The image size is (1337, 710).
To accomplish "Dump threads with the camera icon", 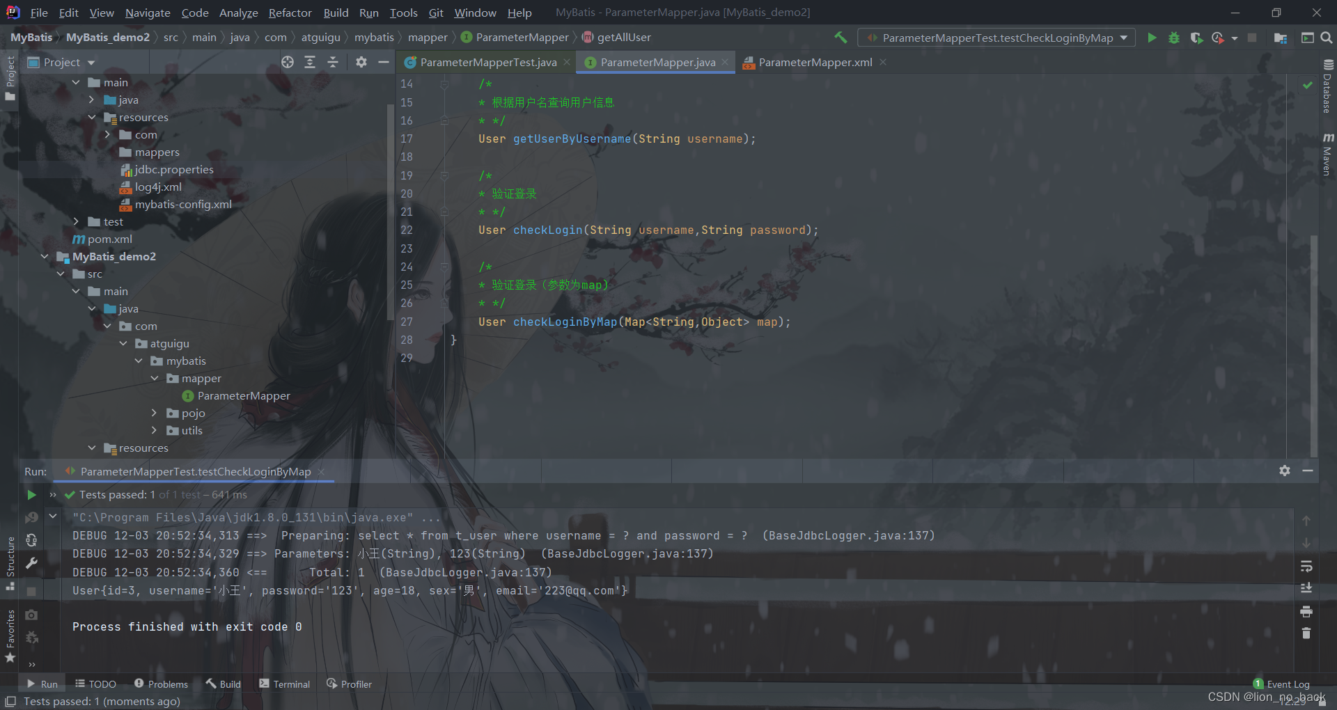I will coord(31,615).
